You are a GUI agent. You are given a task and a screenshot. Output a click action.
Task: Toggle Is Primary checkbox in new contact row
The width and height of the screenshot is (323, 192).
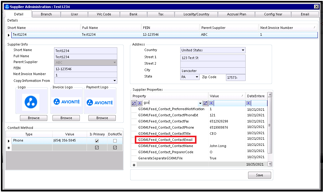pyautogui.click(x=97, y=148)
